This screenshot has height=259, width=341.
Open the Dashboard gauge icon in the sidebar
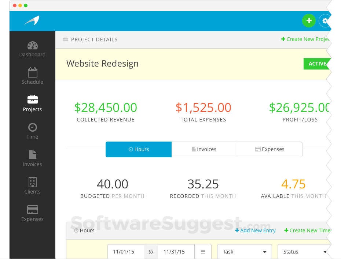(32, 46)
